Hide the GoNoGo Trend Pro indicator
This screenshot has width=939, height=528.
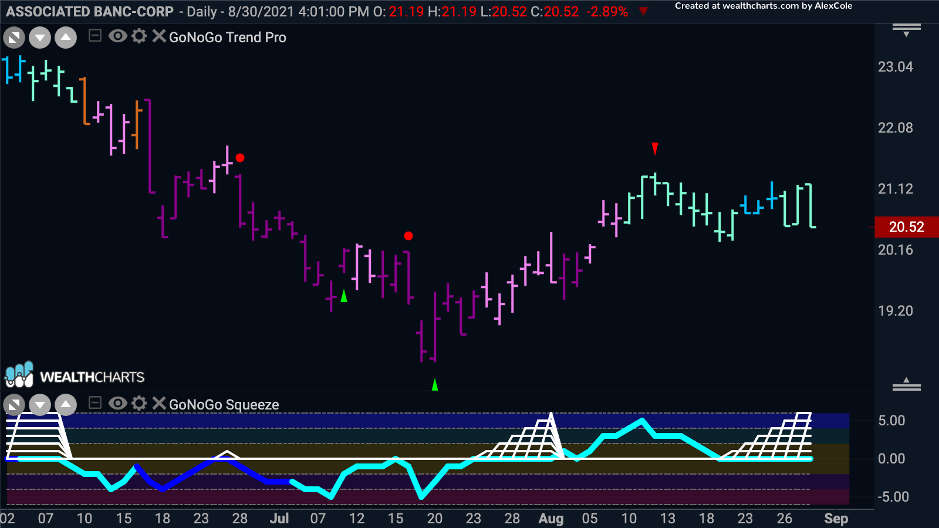click(x=117, y=36)
